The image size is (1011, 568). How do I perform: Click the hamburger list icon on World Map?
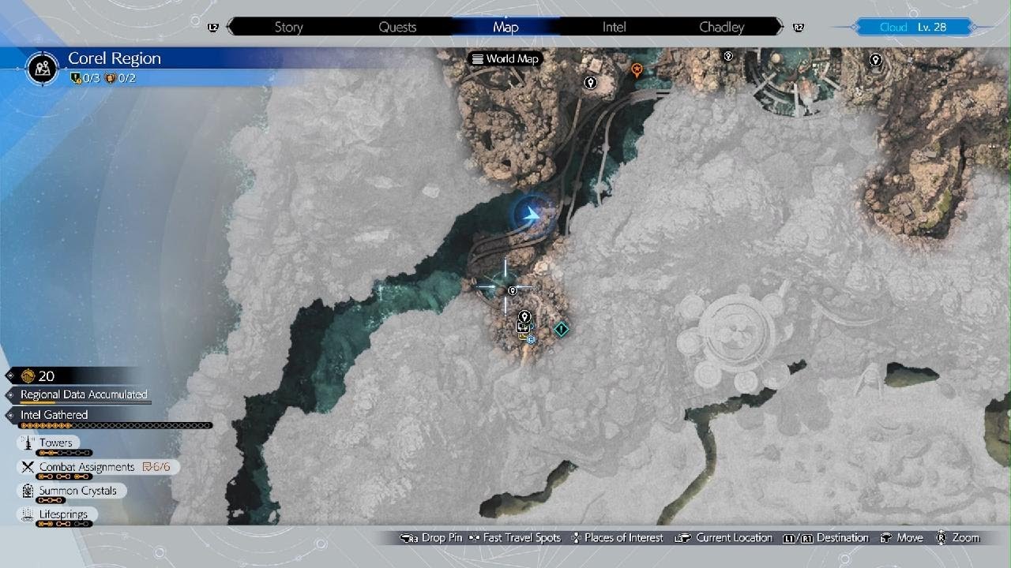[477, 58]
